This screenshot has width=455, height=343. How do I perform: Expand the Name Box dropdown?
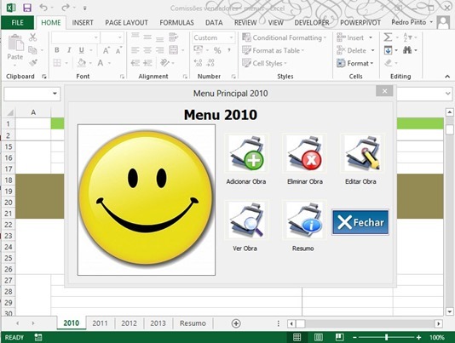pos(55,94)
